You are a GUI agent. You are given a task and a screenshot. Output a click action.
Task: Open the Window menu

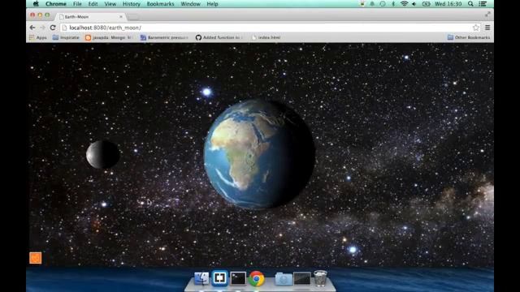[x=190, y=4]
